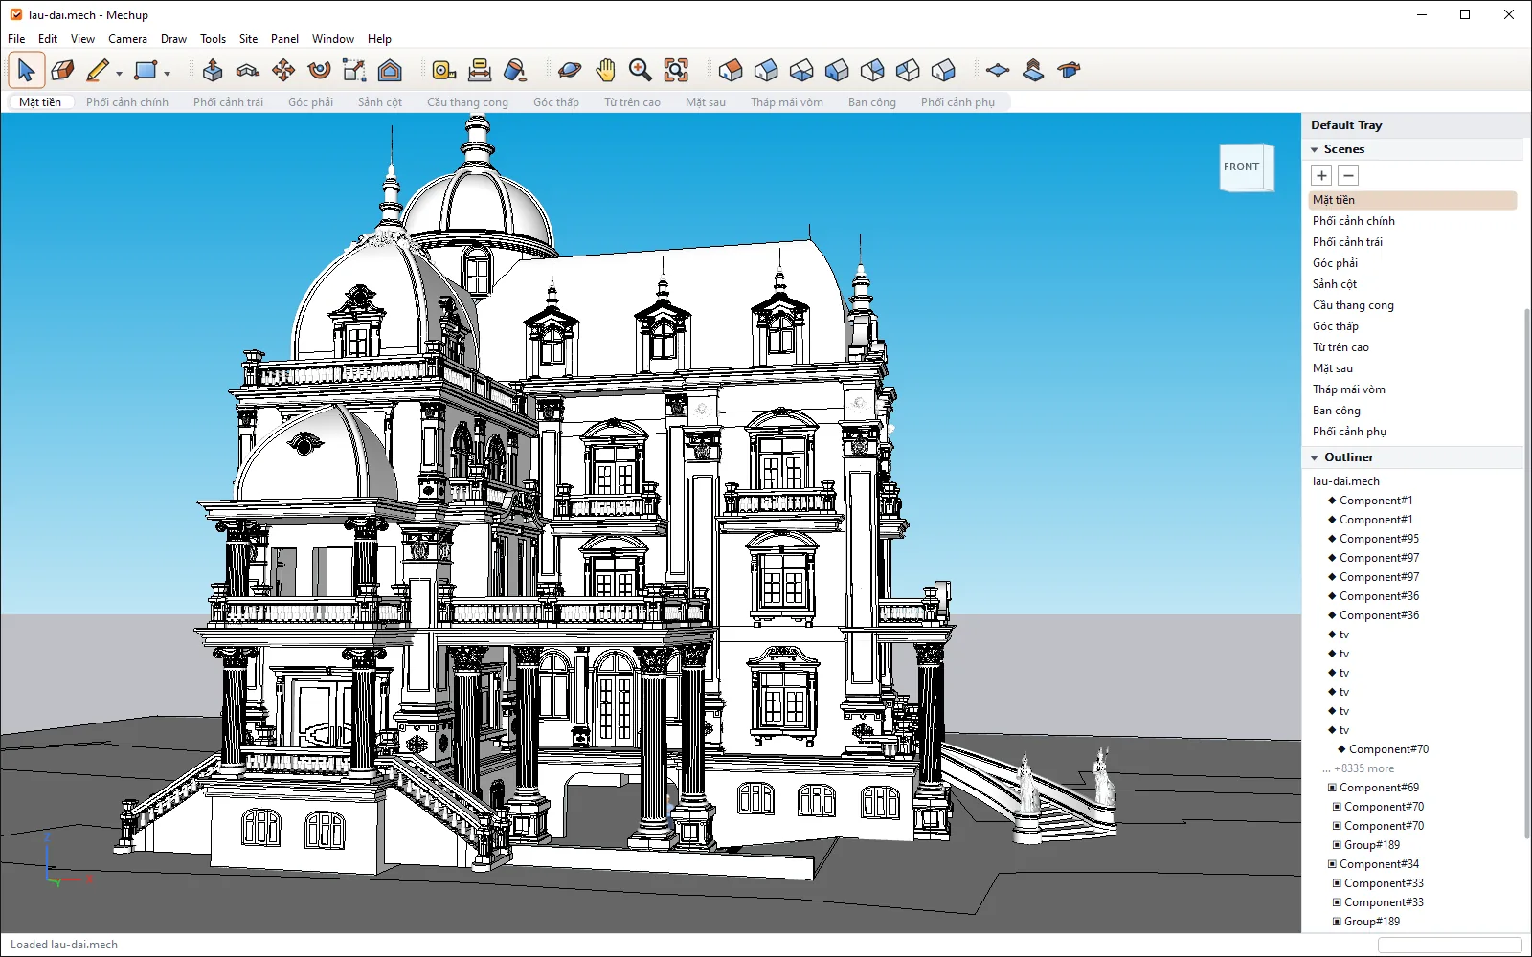Select Cầu thang cong scene in list
1532x957 pixels.
click(1412, 305)
